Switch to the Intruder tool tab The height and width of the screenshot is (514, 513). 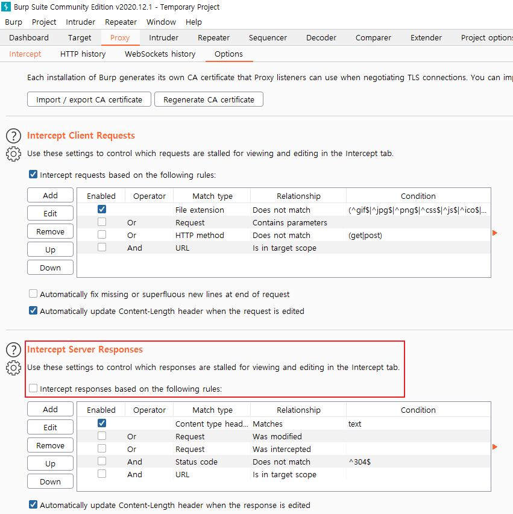(164, 38)
